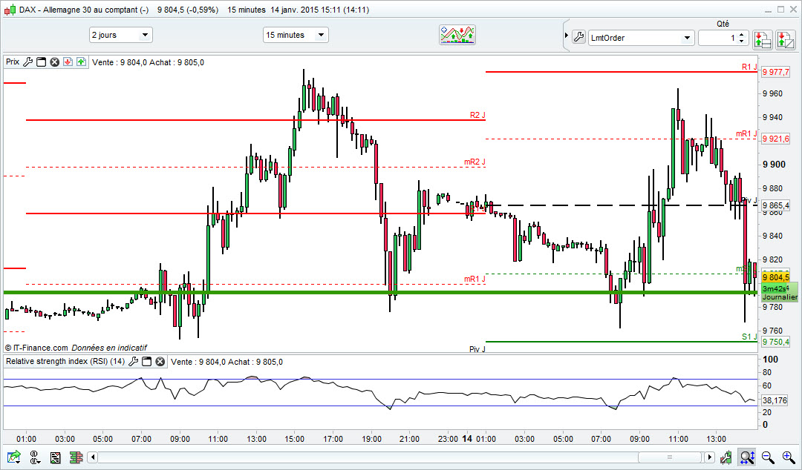Open candlestick chart settings wrench icon
Screen dimensions: 802x470
point(726,457)
